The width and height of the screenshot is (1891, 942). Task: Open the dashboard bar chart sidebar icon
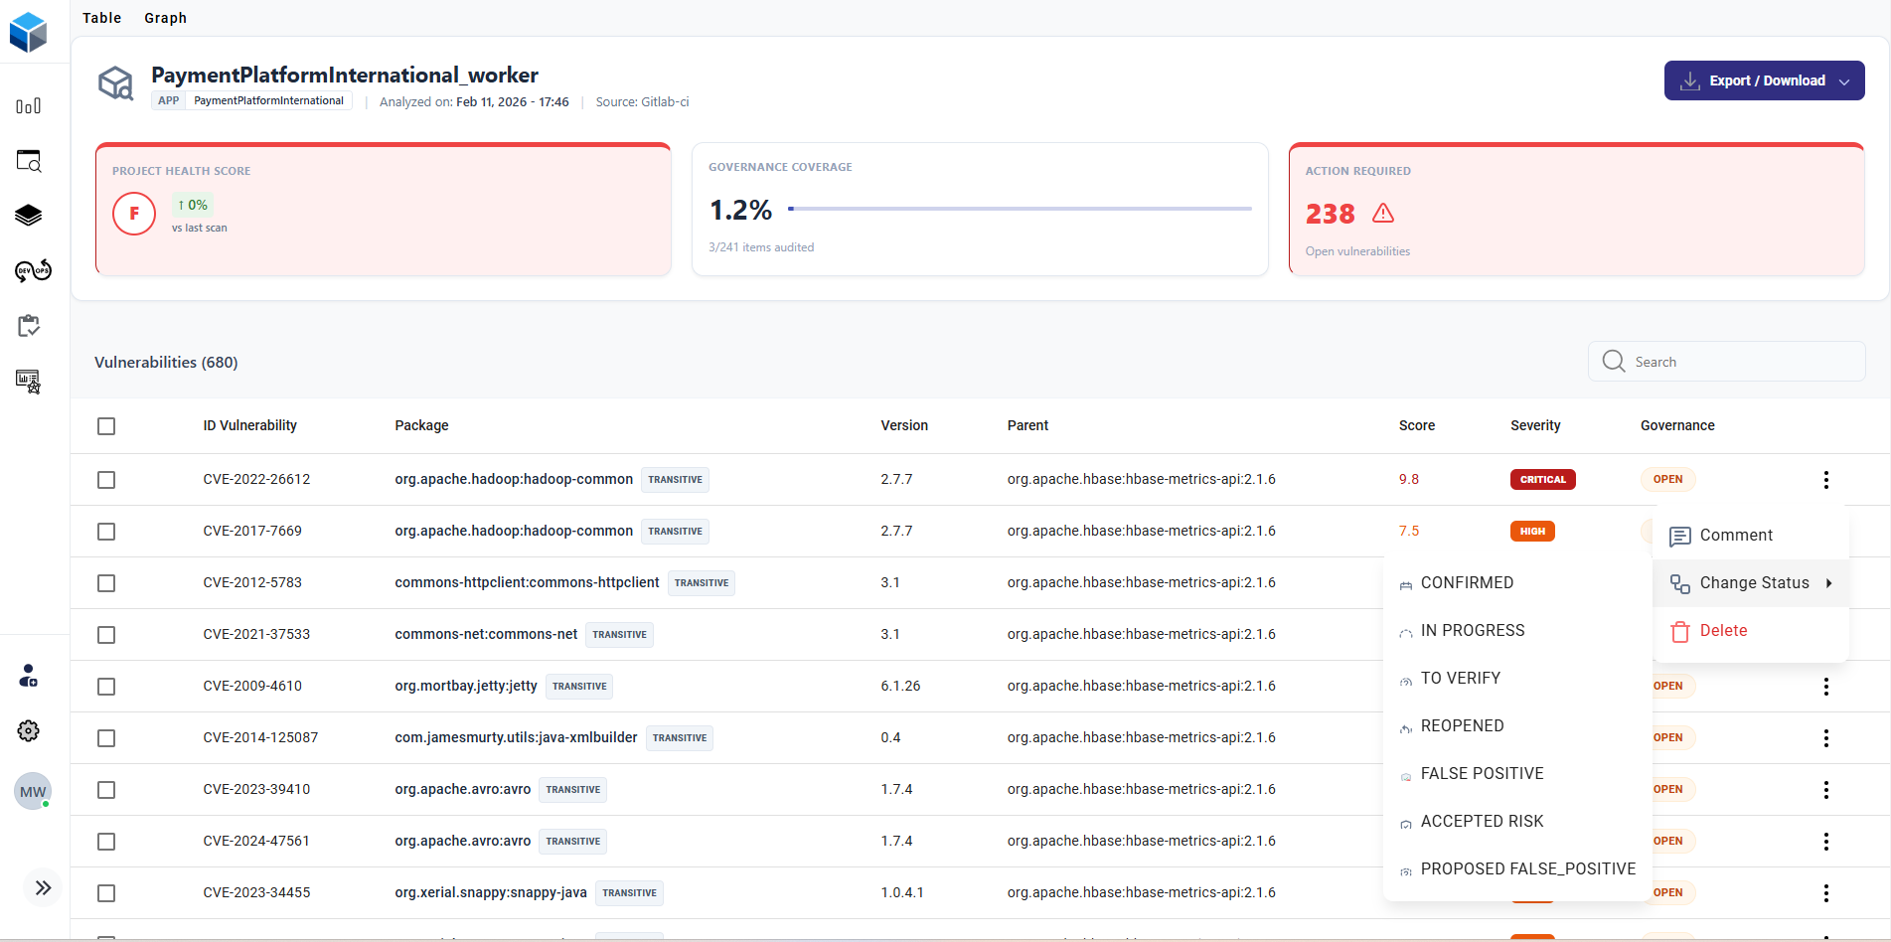pos(28,106)
